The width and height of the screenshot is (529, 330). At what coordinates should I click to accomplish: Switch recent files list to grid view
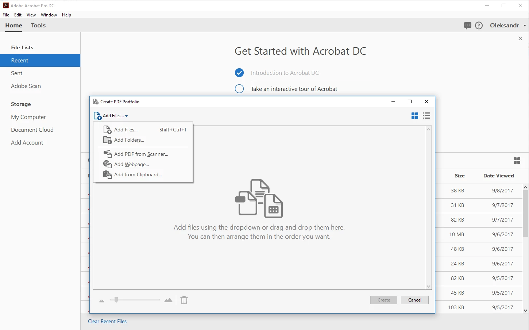(x=517, y=161)
